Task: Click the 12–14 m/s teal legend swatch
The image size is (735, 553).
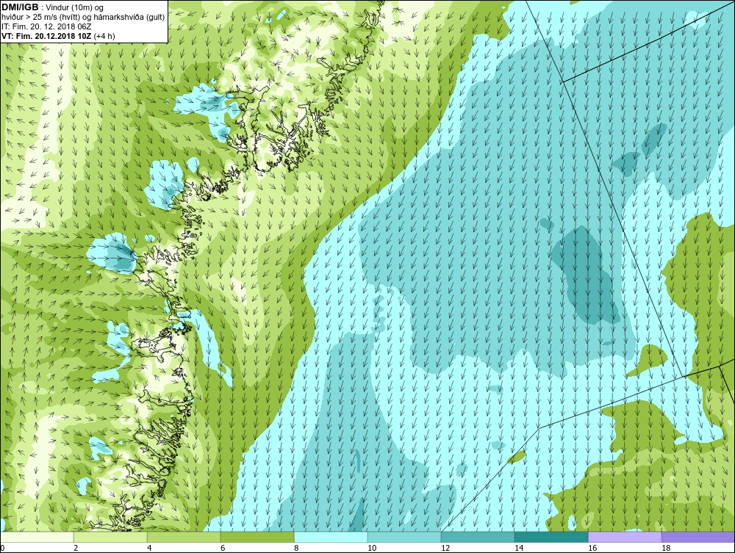Action: click(x=478, y=537)
